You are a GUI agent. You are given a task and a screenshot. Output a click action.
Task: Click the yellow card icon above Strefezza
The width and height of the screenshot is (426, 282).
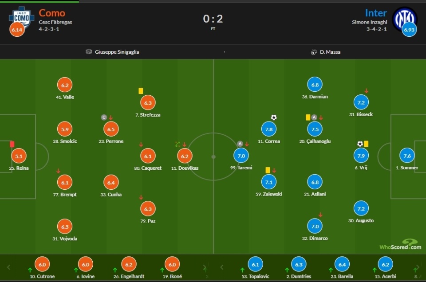coord(141,91)
